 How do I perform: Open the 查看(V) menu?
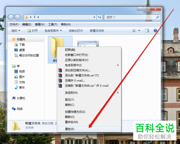[40, 24]
